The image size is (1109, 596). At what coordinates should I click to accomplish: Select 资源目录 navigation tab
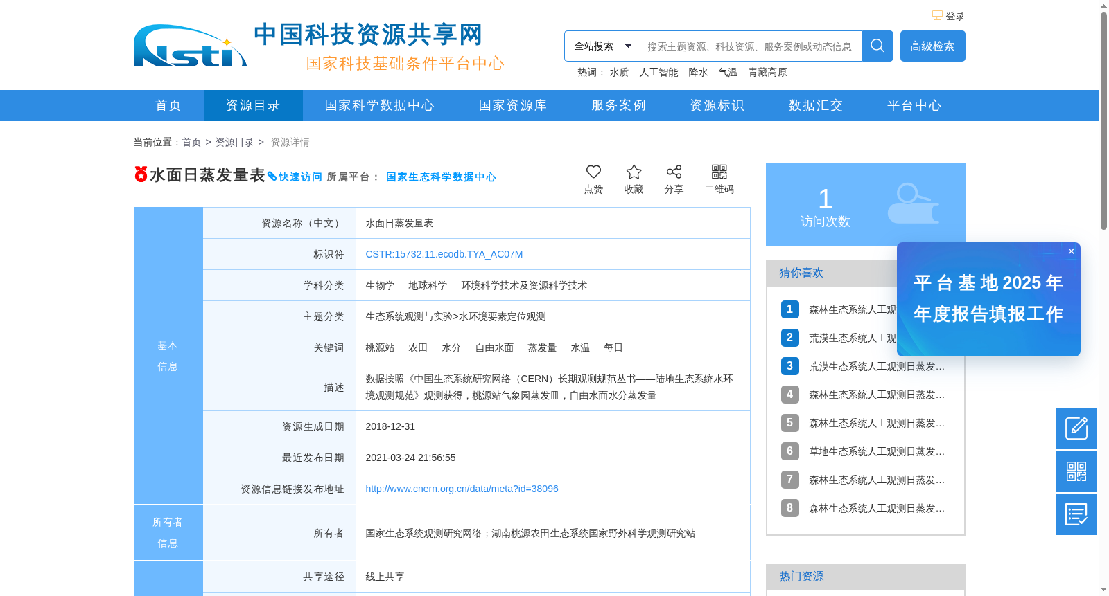click(253, 105)
